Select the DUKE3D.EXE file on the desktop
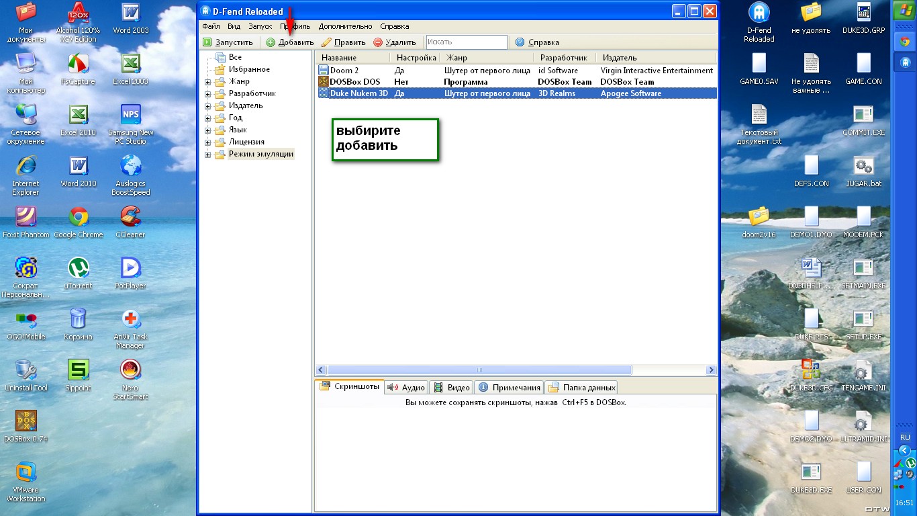 pyautogui.click(x=811, y=478)
